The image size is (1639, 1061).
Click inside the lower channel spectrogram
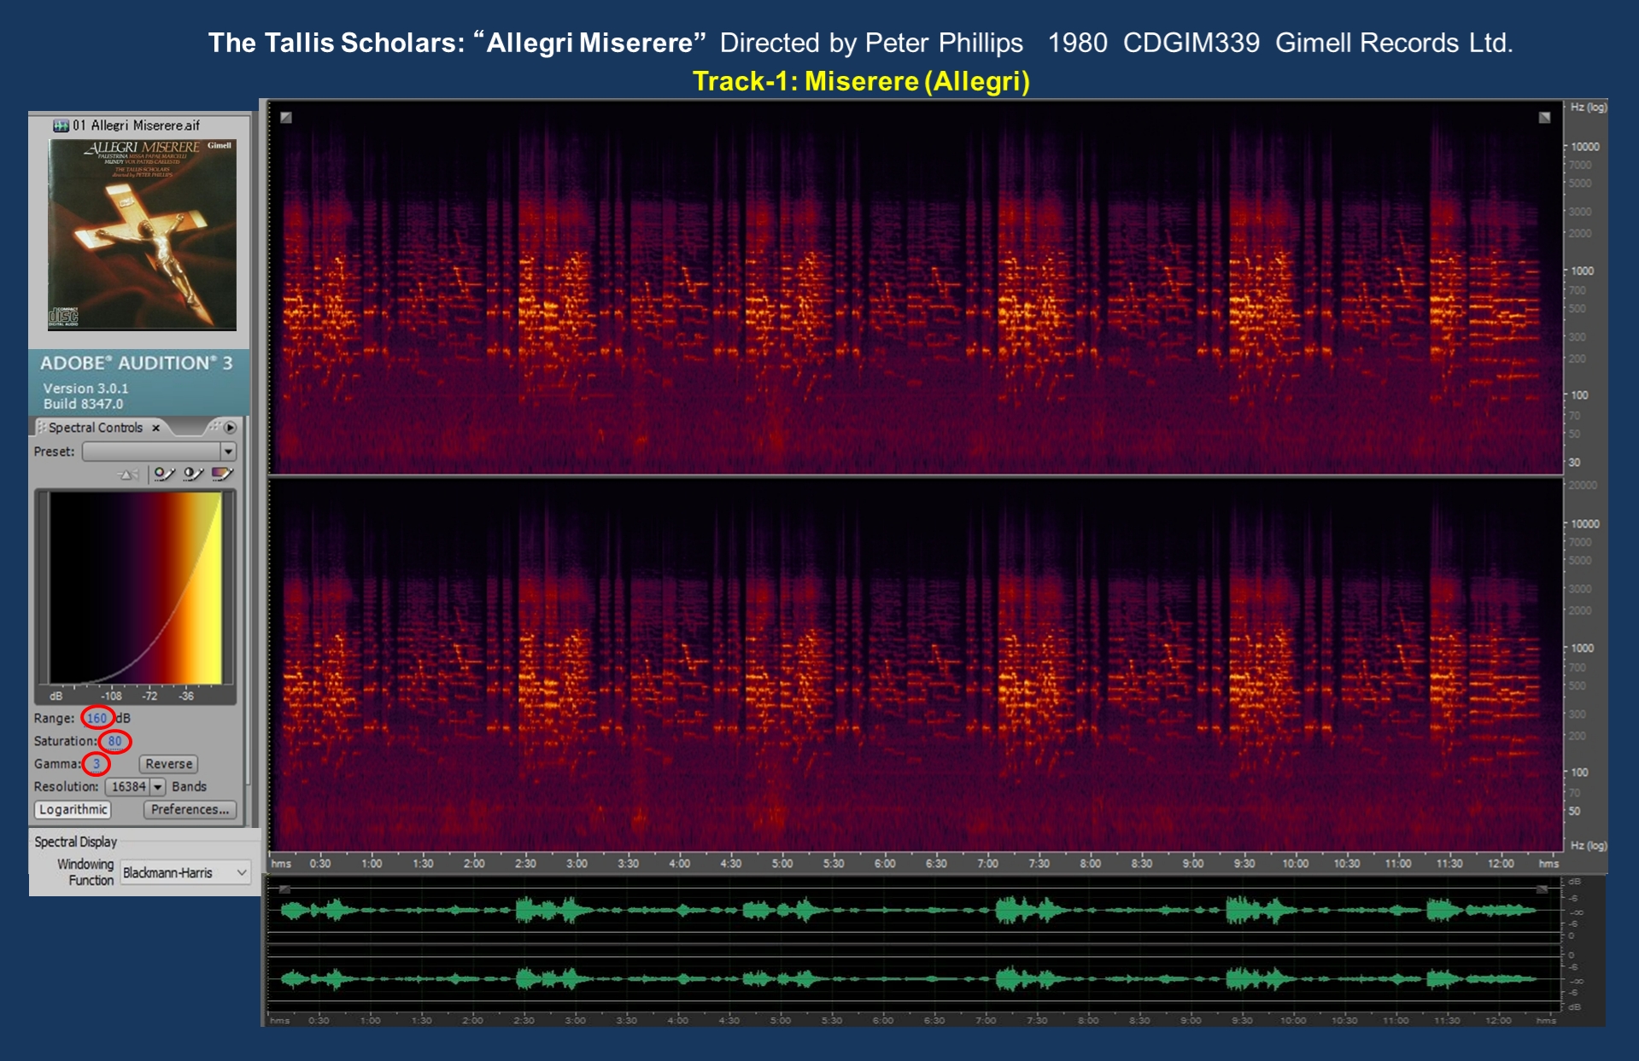[x=915, y=664]
